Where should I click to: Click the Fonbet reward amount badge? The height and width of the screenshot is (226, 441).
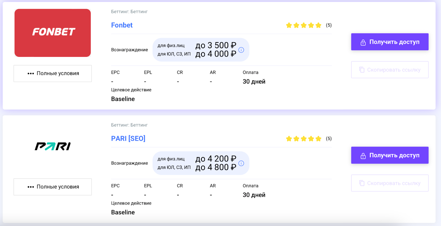[200, 50]
